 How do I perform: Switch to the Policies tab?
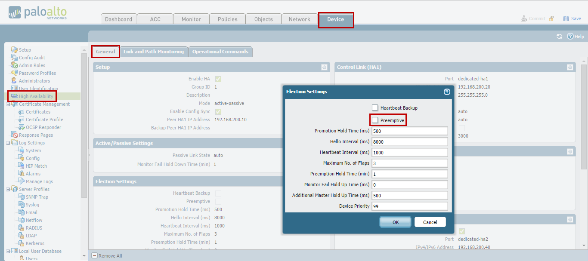pos(227,19)
